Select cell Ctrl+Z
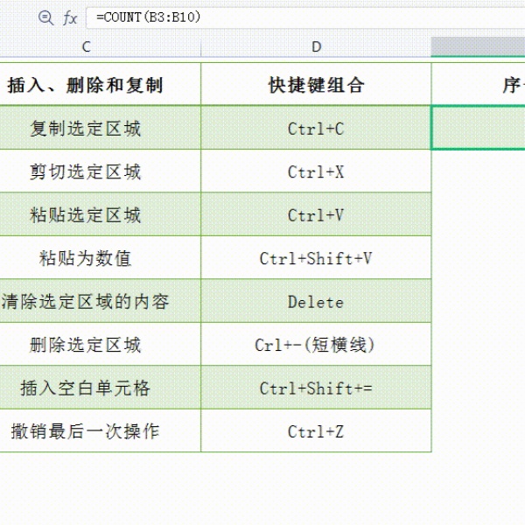The image size is (525, 525). click(x=316, y=430)
